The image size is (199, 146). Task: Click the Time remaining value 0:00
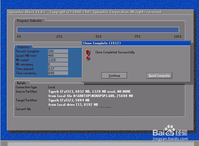[58, 73]
